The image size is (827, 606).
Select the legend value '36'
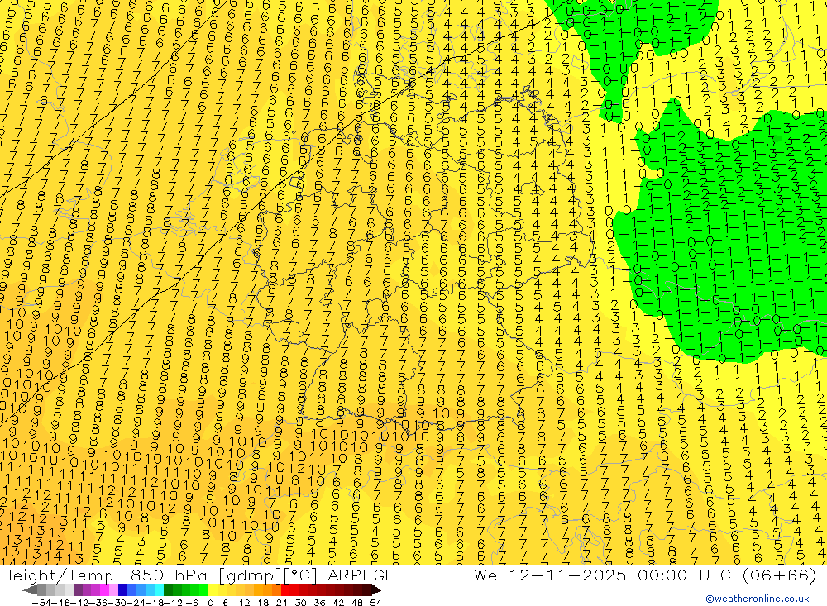click(319, 603)
